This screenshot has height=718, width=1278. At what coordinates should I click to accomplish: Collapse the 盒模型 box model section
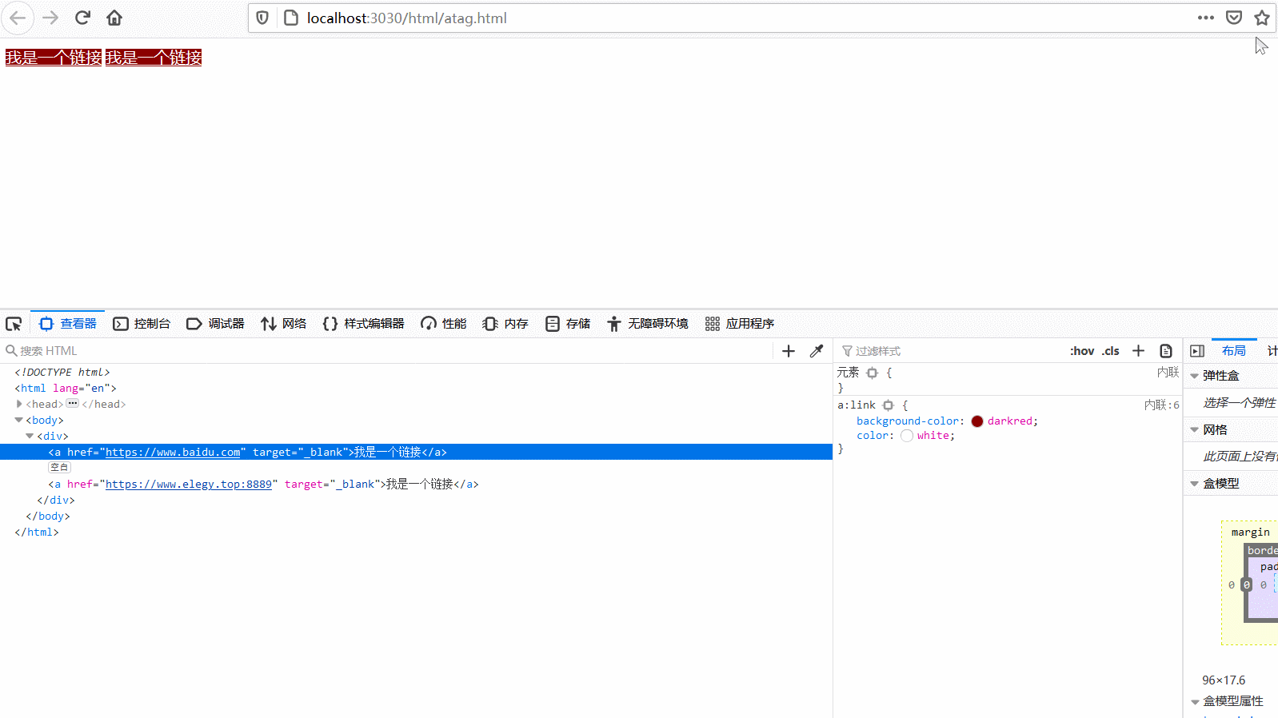[1195, 484]
